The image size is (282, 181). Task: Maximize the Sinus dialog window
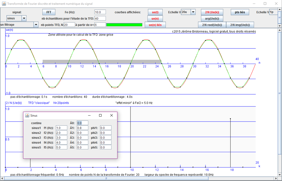[100, 115]
